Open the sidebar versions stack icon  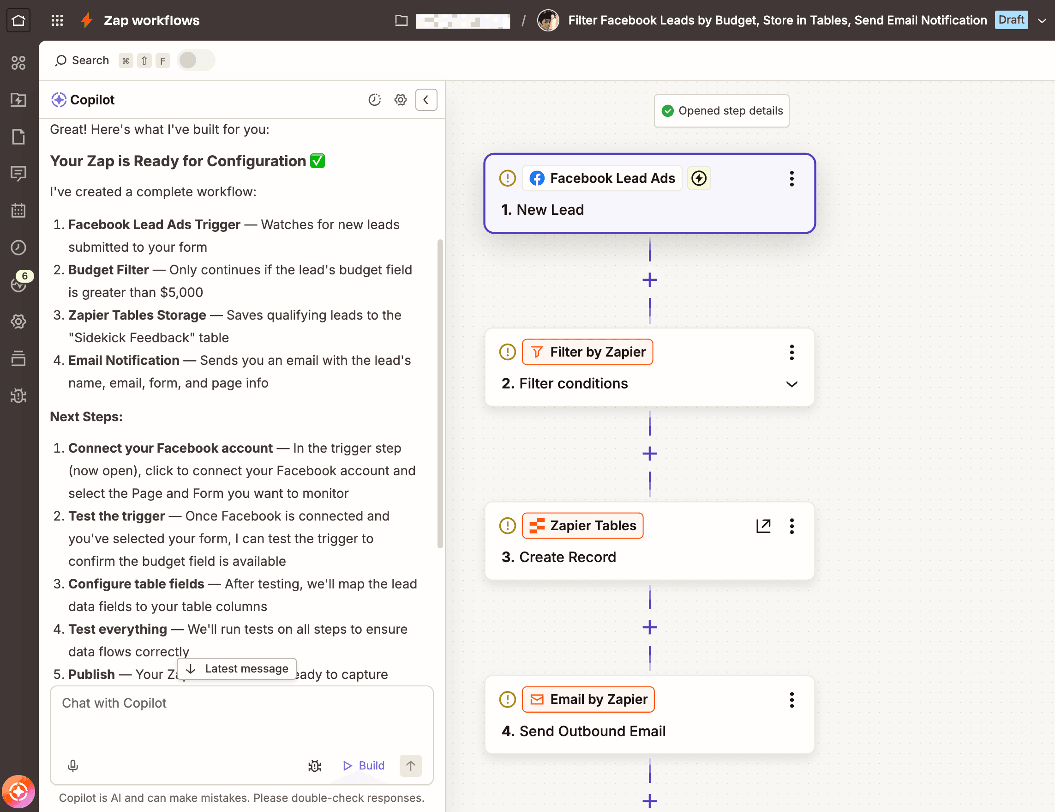(18, 358)
